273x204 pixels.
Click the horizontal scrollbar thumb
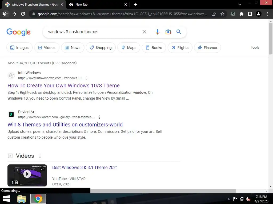pyautogui.click(x=163, y=191)
